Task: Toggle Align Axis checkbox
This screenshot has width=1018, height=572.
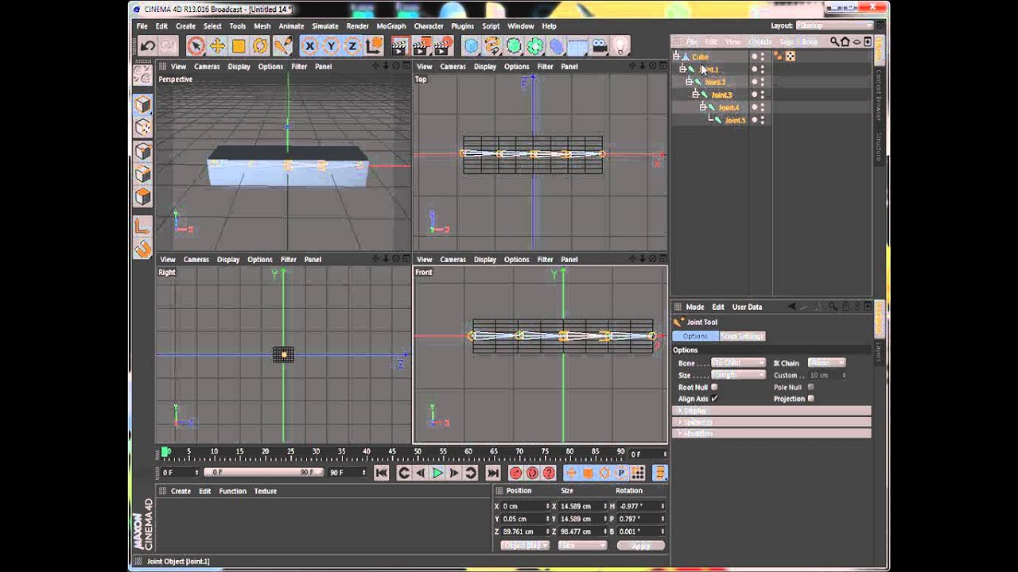Action: (714, 399)
